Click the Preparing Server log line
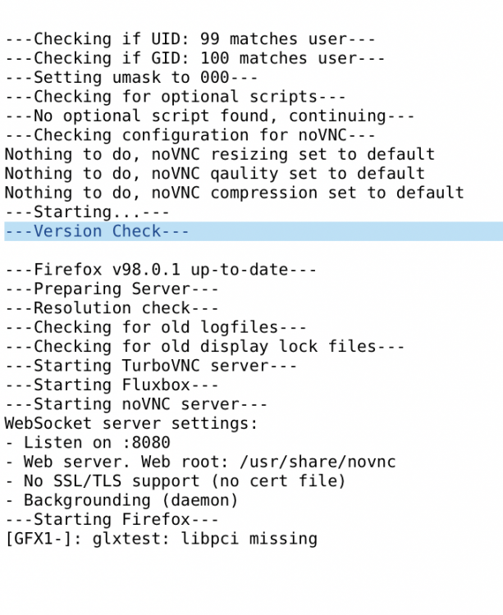The height and width of the screenshot is (615, 503). 112,289
